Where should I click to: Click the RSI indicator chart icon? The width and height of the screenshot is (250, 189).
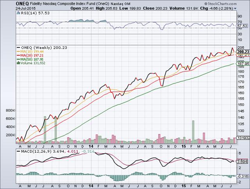[x=18, y=13]
